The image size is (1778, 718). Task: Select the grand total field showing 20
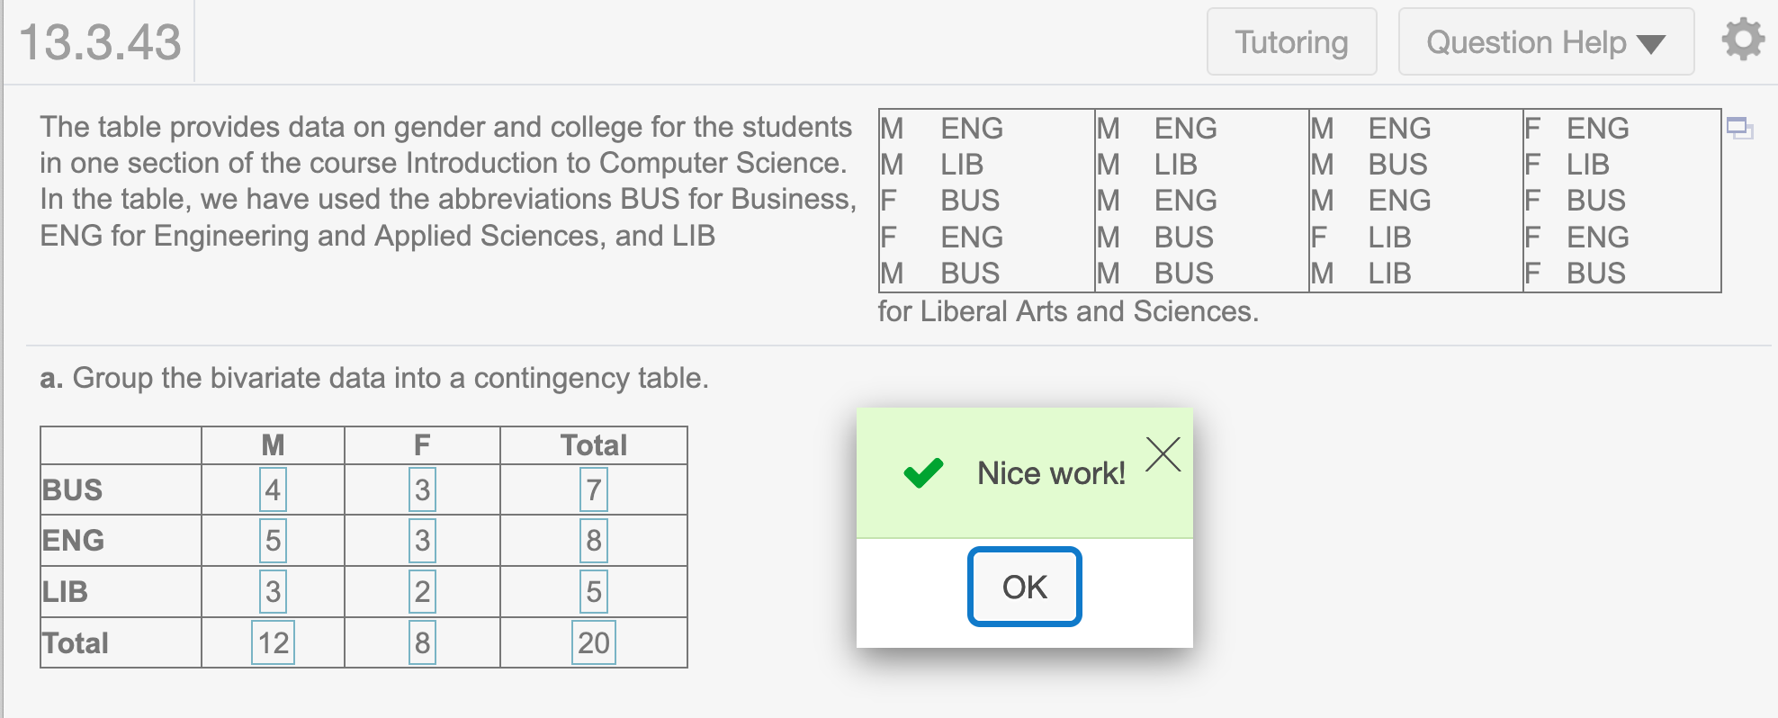[x=594, y=642]
